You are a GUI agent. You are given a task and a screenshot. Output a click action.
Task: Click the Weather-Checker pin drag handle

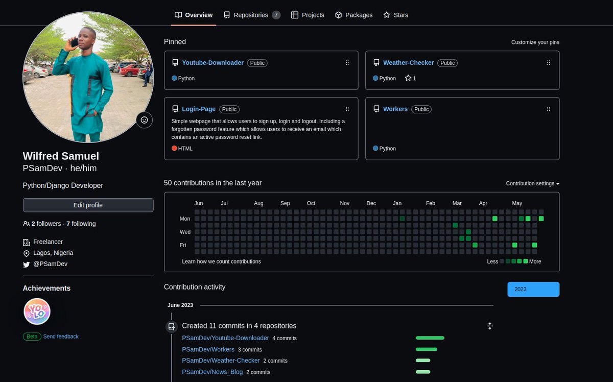(549, 63)
